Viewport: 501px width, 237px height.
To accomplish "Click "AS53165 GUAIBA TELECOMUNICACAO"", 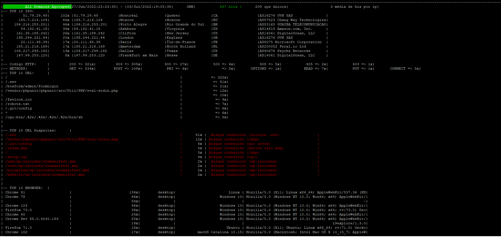I will (293, 24).
